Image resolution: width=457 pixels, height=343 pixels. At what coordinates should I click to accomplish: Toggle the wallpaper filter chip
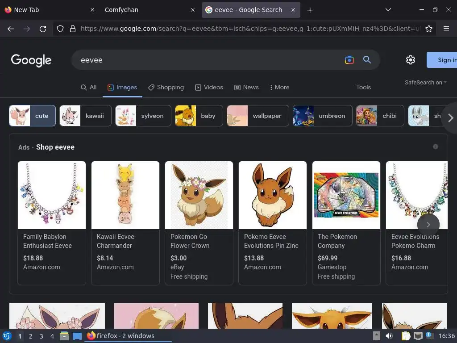(x=258, y=116)
